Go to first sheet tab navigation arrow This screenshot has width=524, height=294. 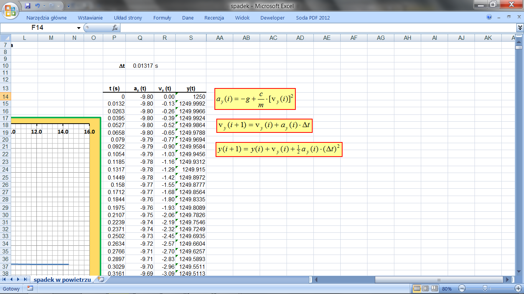pos(4,279)
